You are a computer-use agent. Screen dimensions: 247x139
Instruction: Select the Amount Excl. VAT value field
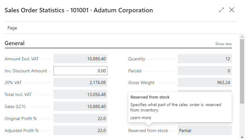coord(80,59)
